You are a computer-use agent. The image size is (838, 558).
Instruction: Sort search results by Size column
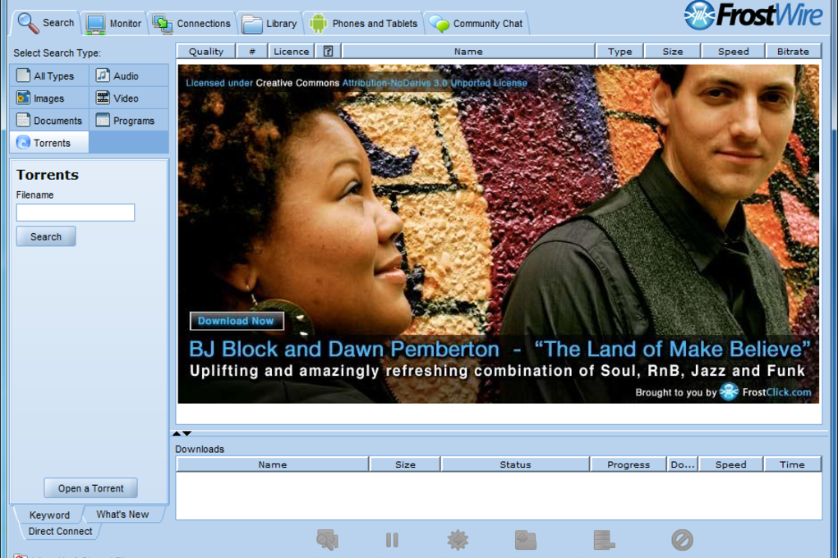tap(673, 51)
